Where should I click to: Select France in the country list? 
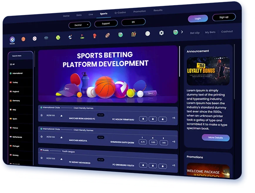[x=21, y=128]
